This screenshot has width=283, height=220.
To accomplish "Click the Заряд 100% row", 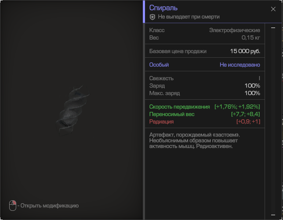I will coord(205,86).
